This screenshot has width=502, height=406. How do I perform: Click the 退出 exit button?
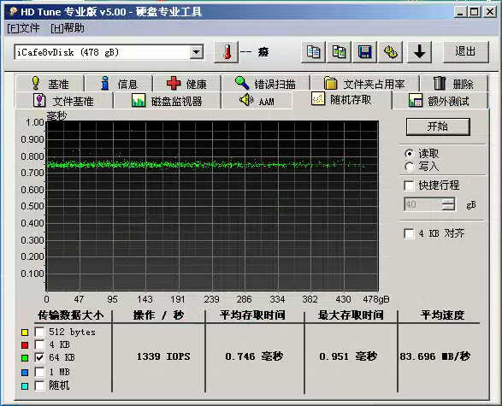point(465,51)
